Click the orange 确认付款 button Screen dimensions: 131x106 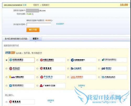(x=33, y=30)
